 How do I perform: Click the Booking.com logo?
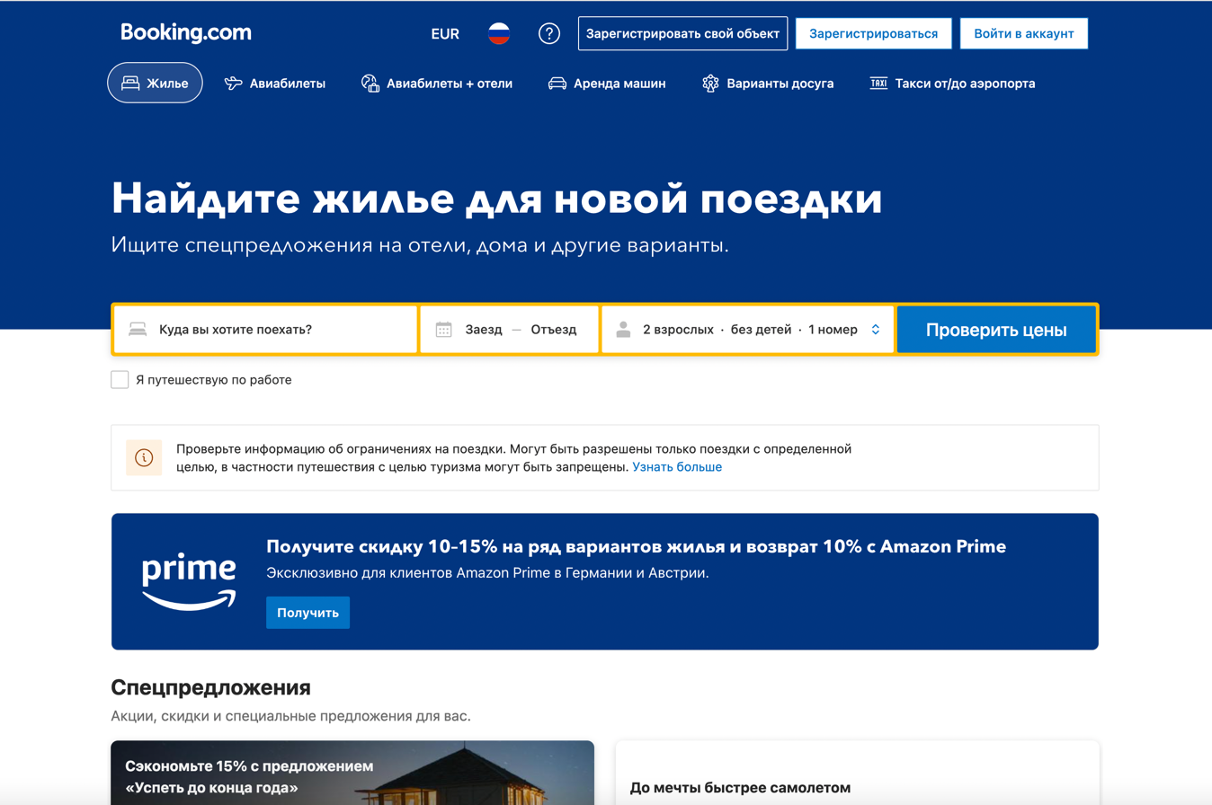[x=186, y=33]
